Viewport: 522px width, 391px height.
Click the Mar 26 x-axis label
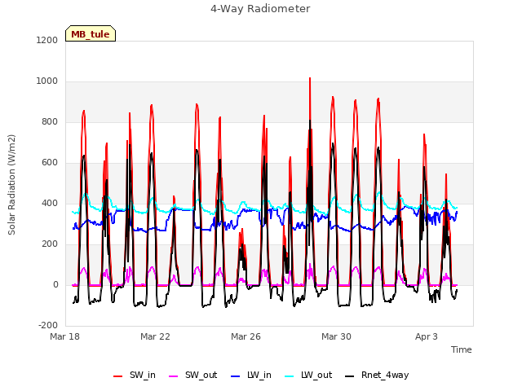tap(246, 336)
